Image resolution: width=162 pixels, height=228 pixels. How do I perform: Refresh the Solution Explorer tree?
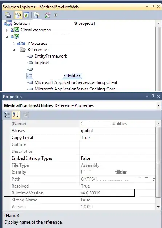[26, 15]
